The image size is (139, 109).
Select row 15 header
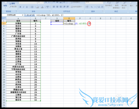pyautogui.click(x=4, y=57)
